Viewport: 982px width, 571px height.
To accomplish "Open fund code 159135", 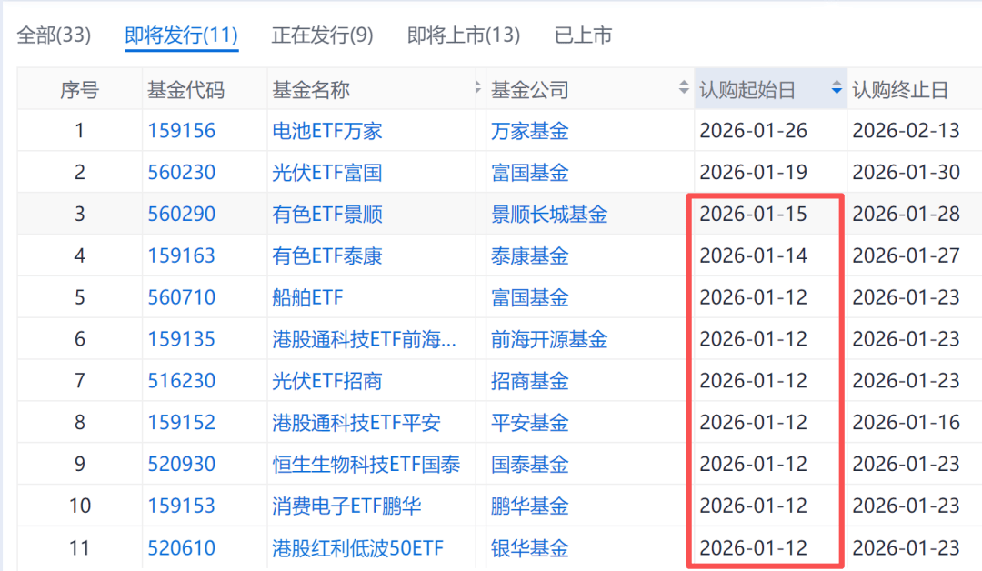I will click(x=182, y=339).
